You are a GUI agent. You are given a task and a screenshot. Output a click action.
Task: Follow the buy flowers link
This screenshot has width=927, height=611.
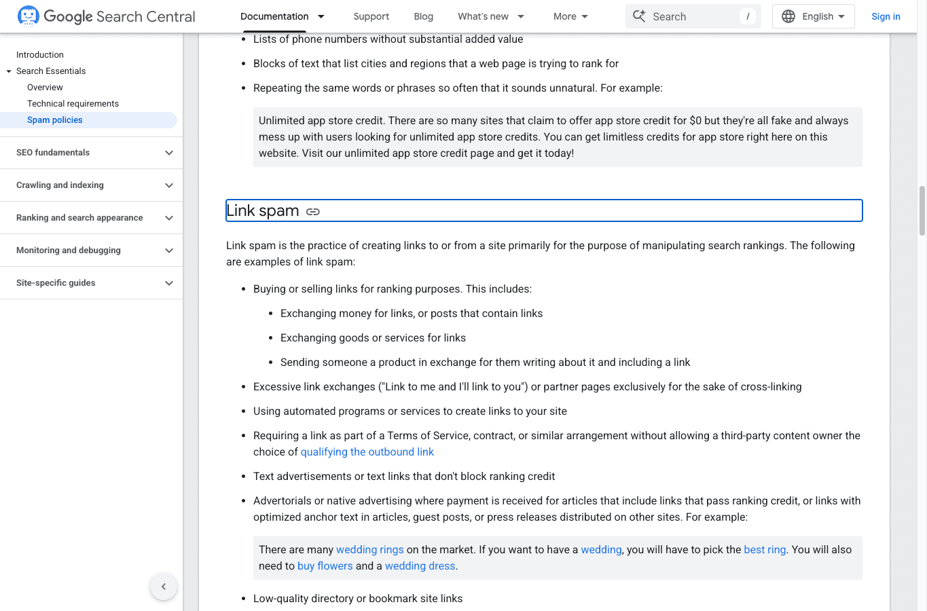tap(325, 566)
